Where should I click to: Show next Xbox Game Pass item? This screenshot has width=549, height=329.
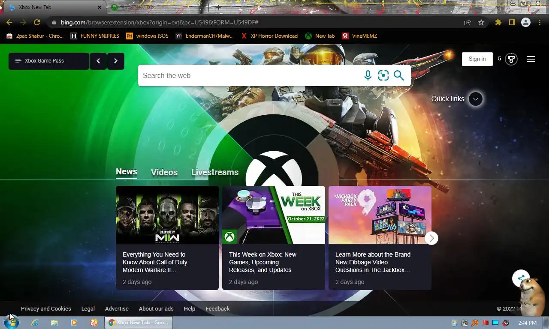click(116, 61)
